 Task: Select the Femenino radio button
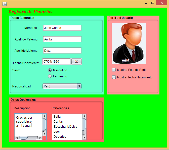tap(50, 76)
